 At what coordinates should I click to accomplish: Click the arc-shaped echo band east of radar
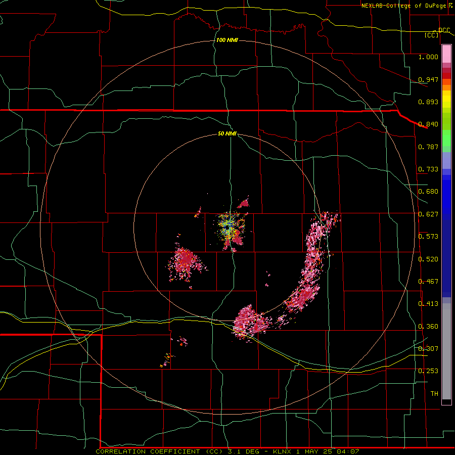pyautogui.click(x=312, y=262)
